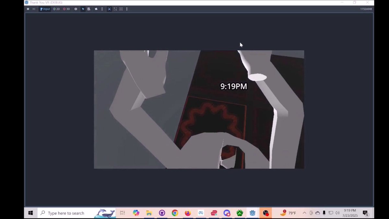Screen dimensions: 389x219
Task: Click the node picking eye icon
Action: tap(76, 9)
